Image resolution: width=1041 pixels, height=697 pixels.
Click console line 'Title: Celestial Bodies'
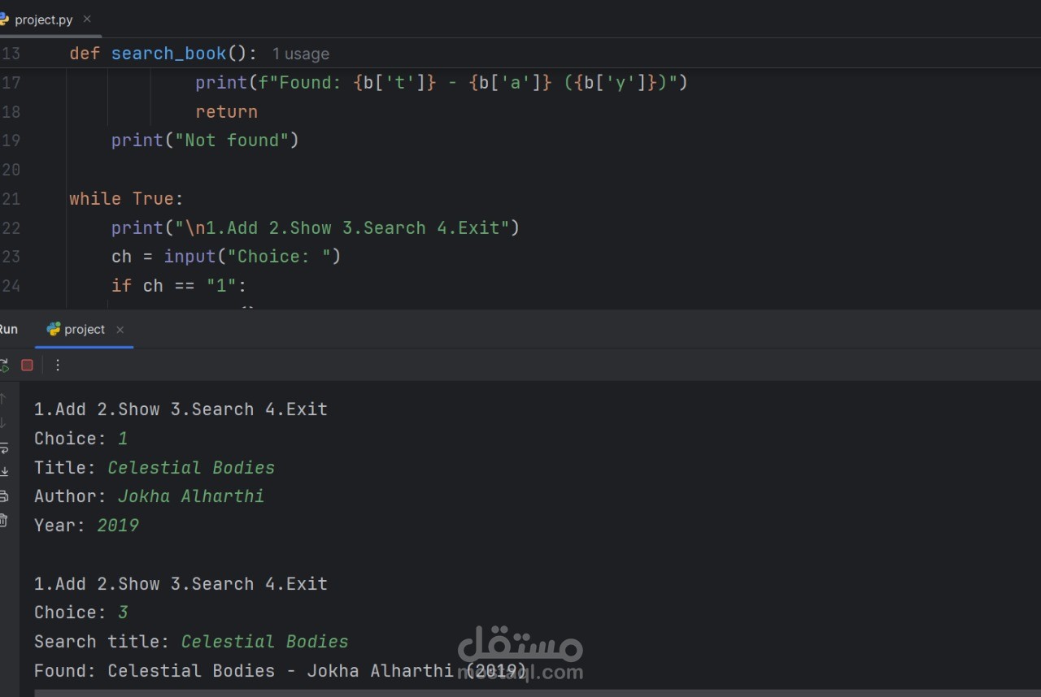click(x=155, y=468)
